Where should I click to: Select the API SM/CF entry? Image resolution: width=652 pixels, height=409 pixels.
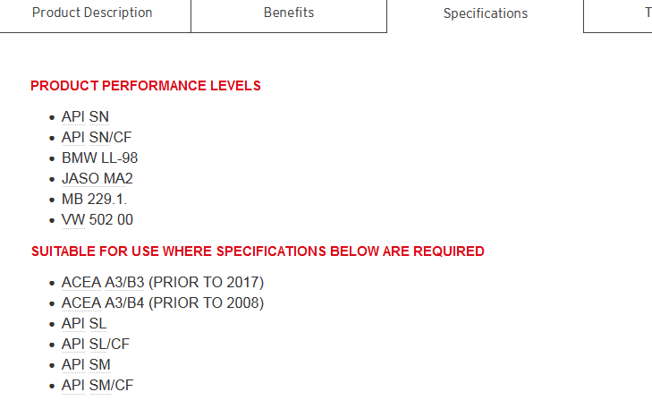[97, 385]
